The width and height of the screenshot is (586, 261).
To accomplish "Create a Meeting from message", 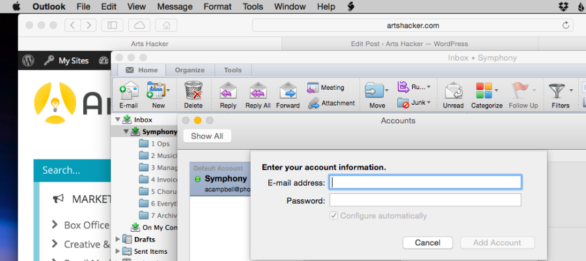I will click(x=326, y=87).
